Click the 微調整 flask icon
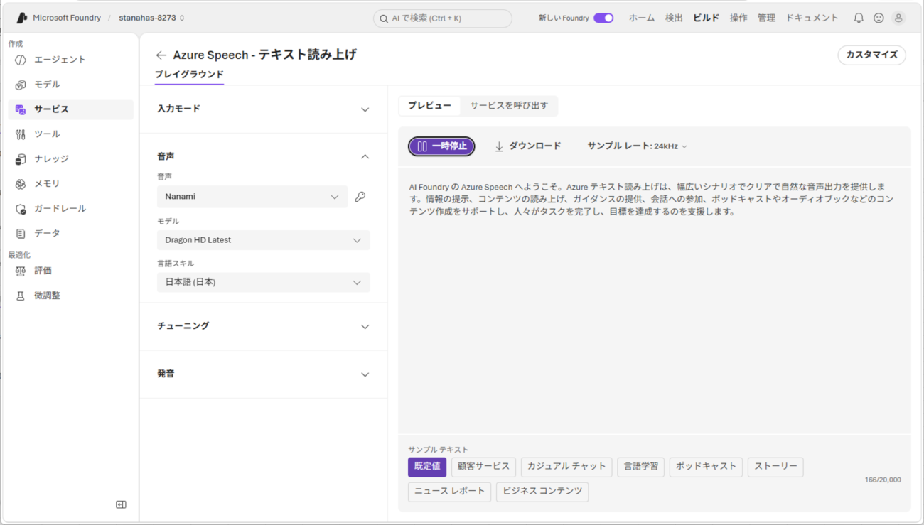 click(21, 296)
